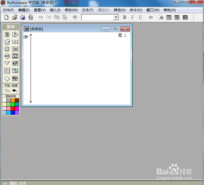Pick the Sound icon in palette
This screenshot has width=204, height=185.
pos(15,63)
